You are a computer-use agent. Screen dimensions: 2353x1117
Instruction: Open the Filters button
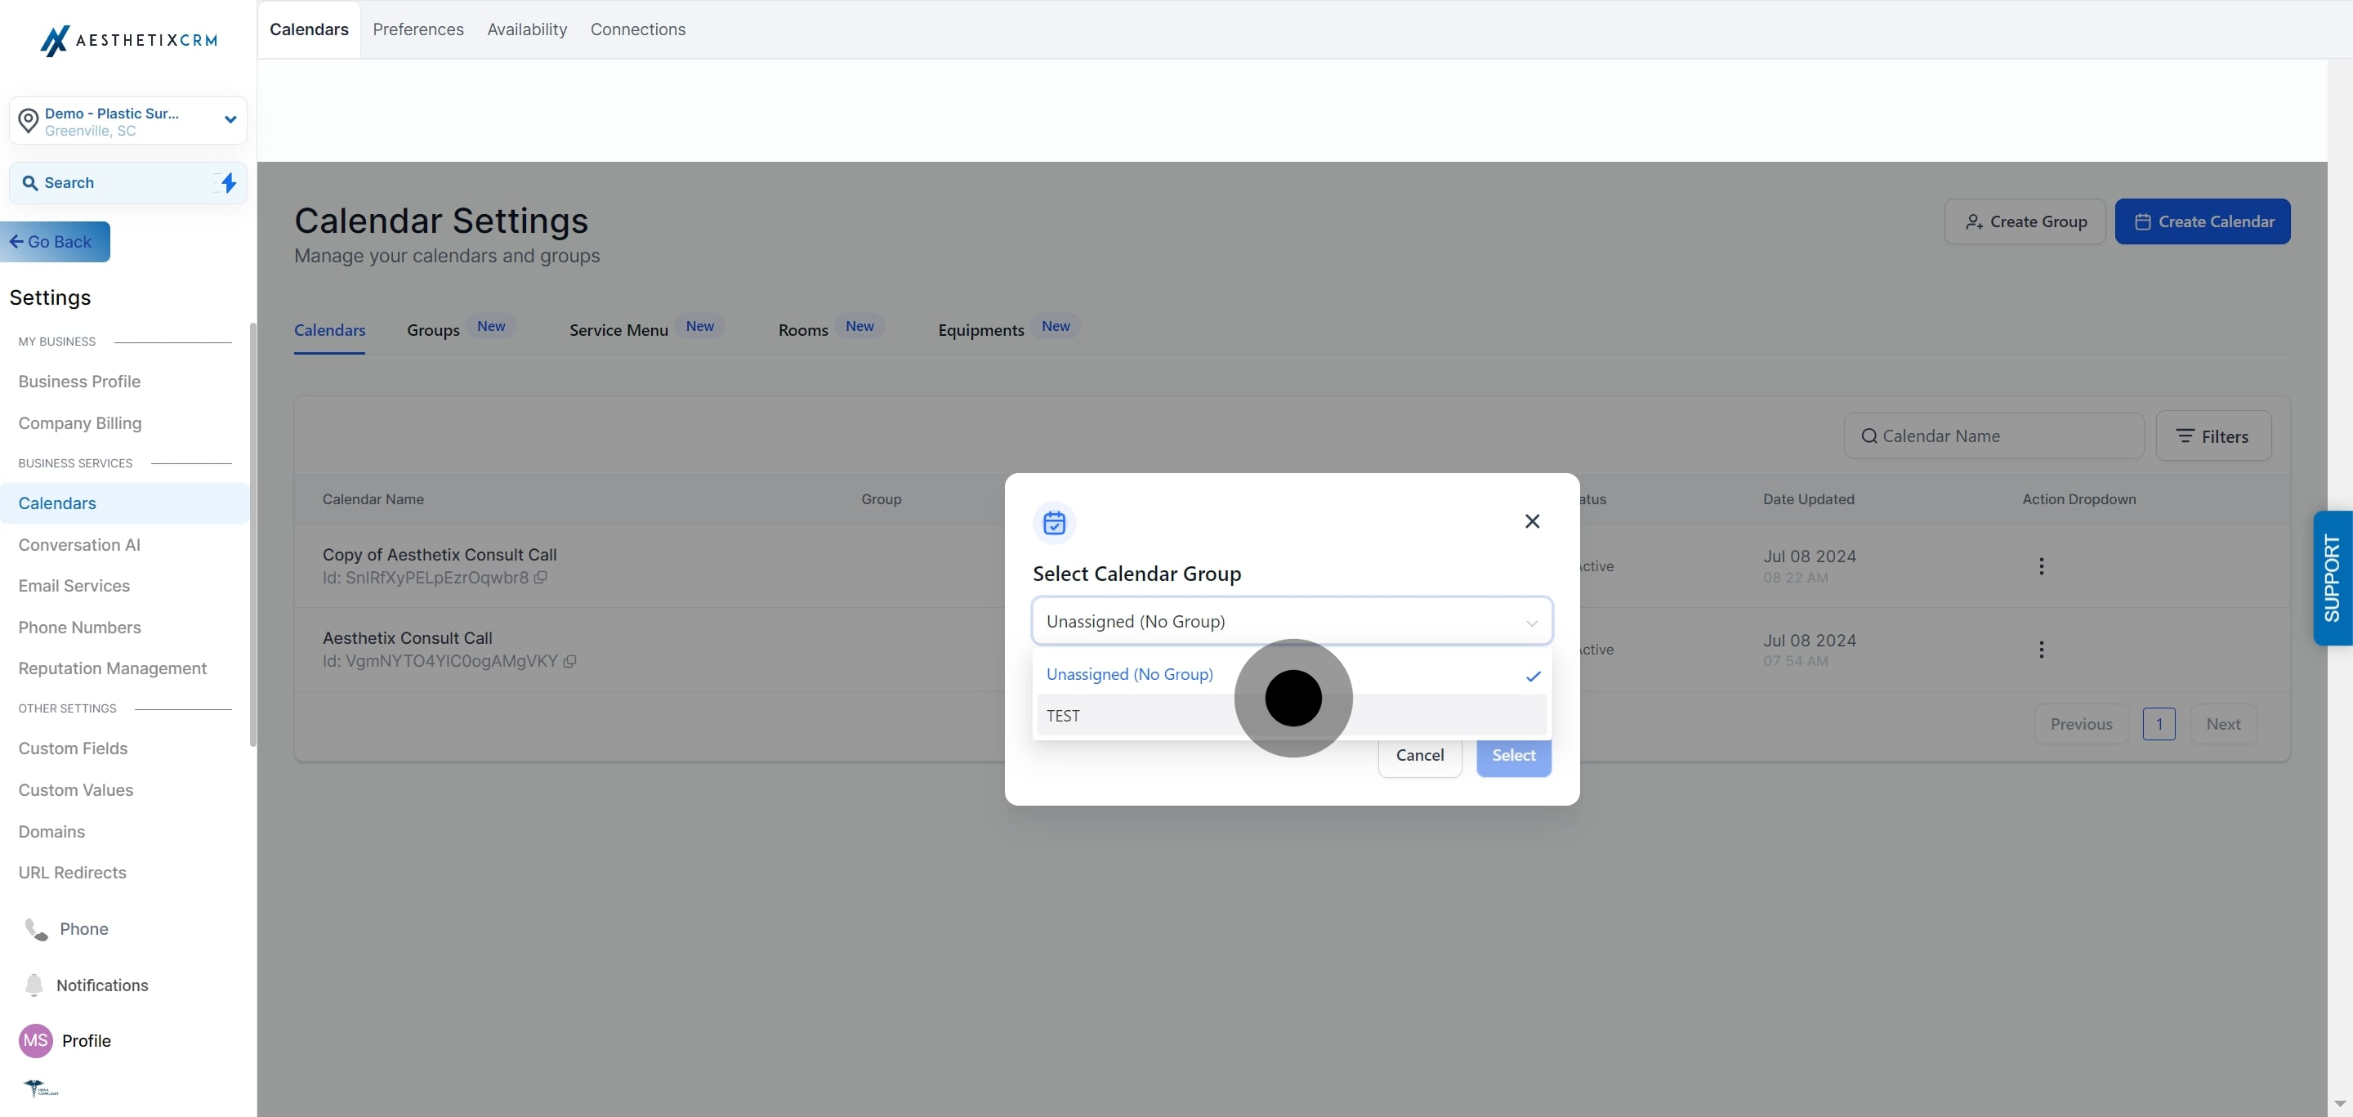click(2212, 436)
